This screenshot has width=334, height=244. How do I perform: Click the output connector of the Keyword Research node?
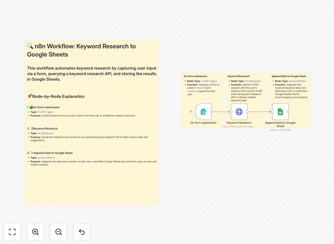[247, 112]
